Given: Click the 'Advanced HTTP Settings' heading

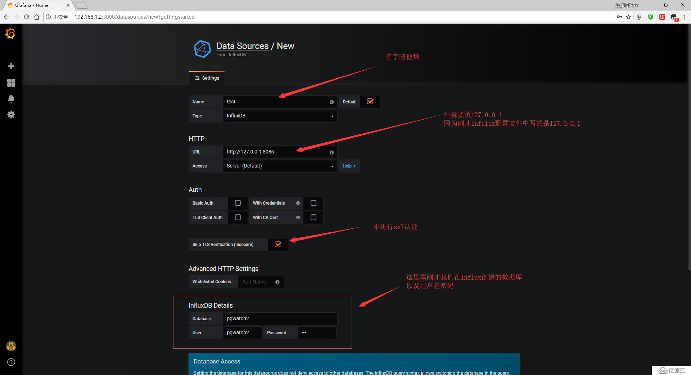Looking at the screenshot, I should coord(223,269).
